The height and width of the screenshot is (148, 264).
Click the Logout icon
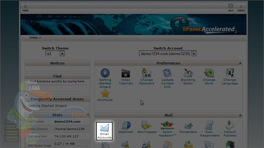[241, 8]
